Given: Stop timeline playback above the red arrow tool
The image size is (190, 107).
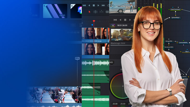Looking at the screenshot, I should 94,5.
